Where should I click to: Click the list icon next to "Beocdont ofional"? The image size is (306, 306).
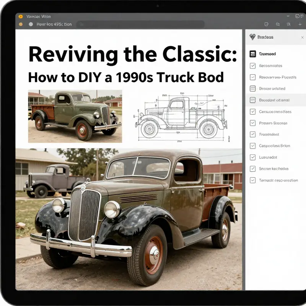252,100
